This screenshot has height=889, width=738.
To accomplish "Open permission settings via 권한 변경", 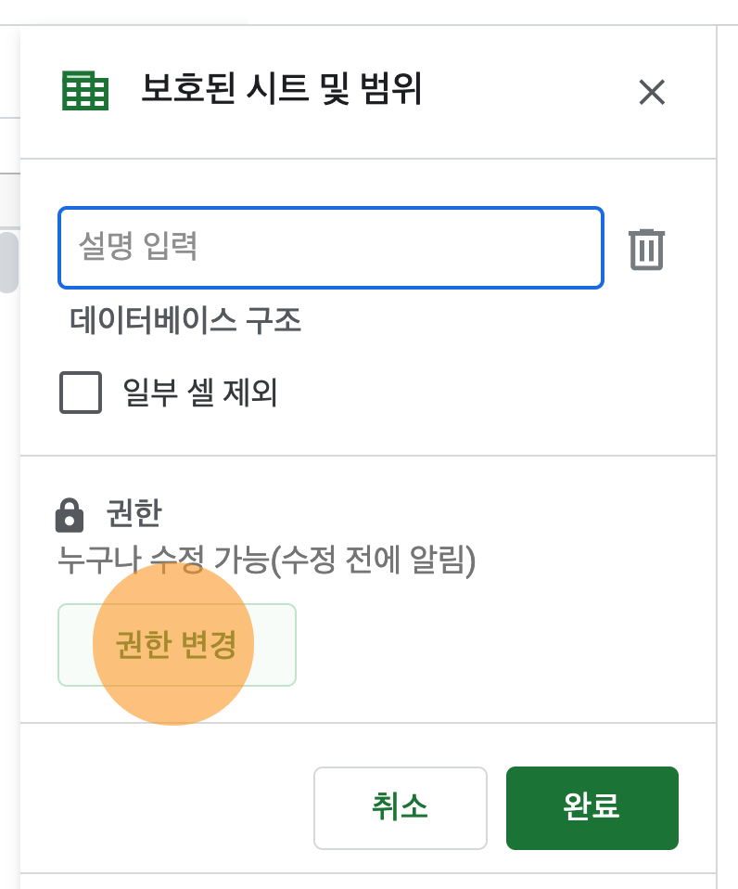I will 177,645.
